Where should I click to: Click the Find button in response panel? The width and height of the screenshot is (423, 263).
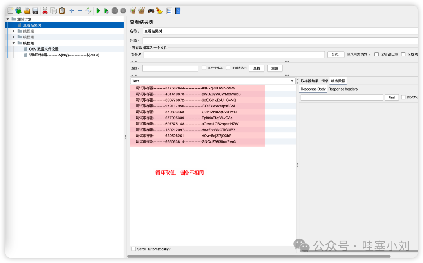coord(392,98)
